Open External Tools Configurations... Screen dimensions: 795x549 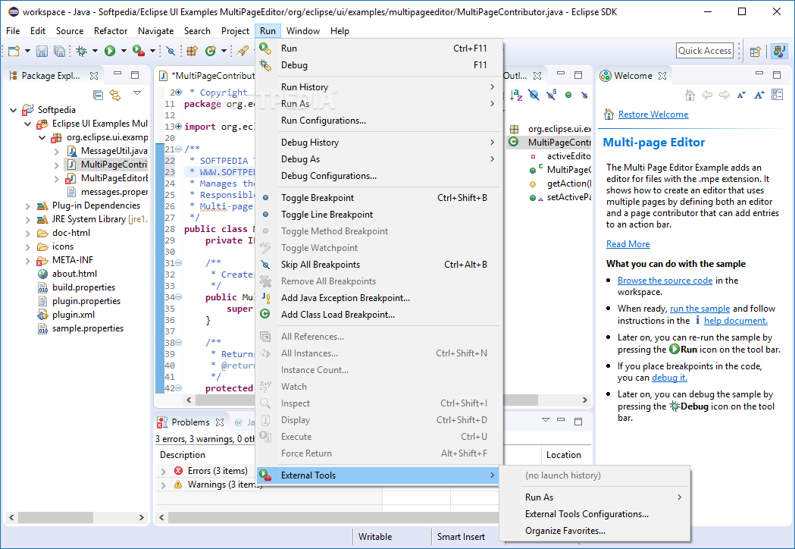coord(595,514)
